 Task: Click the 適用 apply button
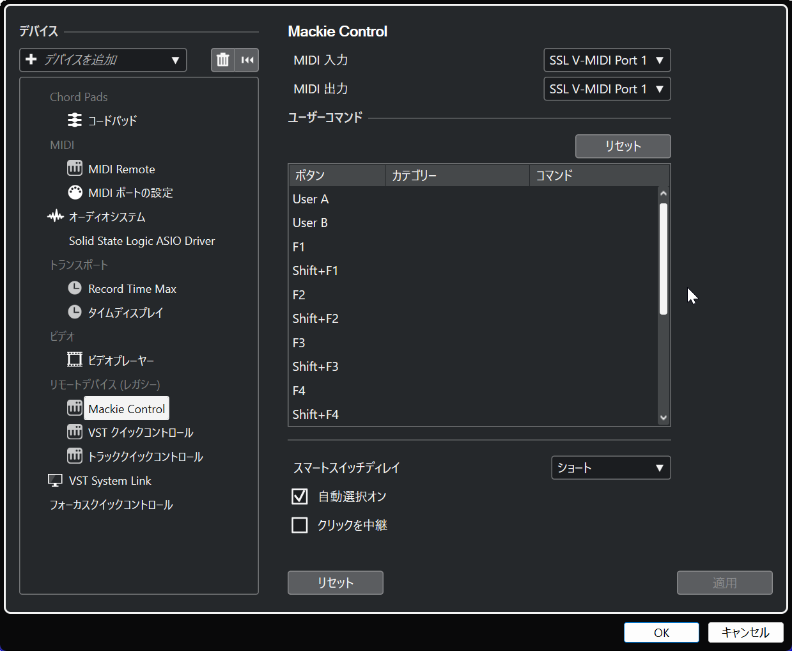[725, 583]
